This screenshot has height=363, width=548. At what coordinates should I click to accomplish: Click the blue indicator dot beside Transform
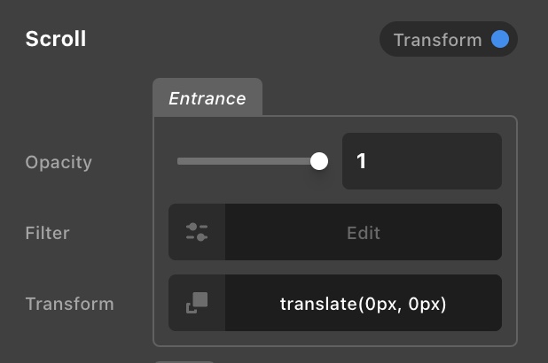500,40
